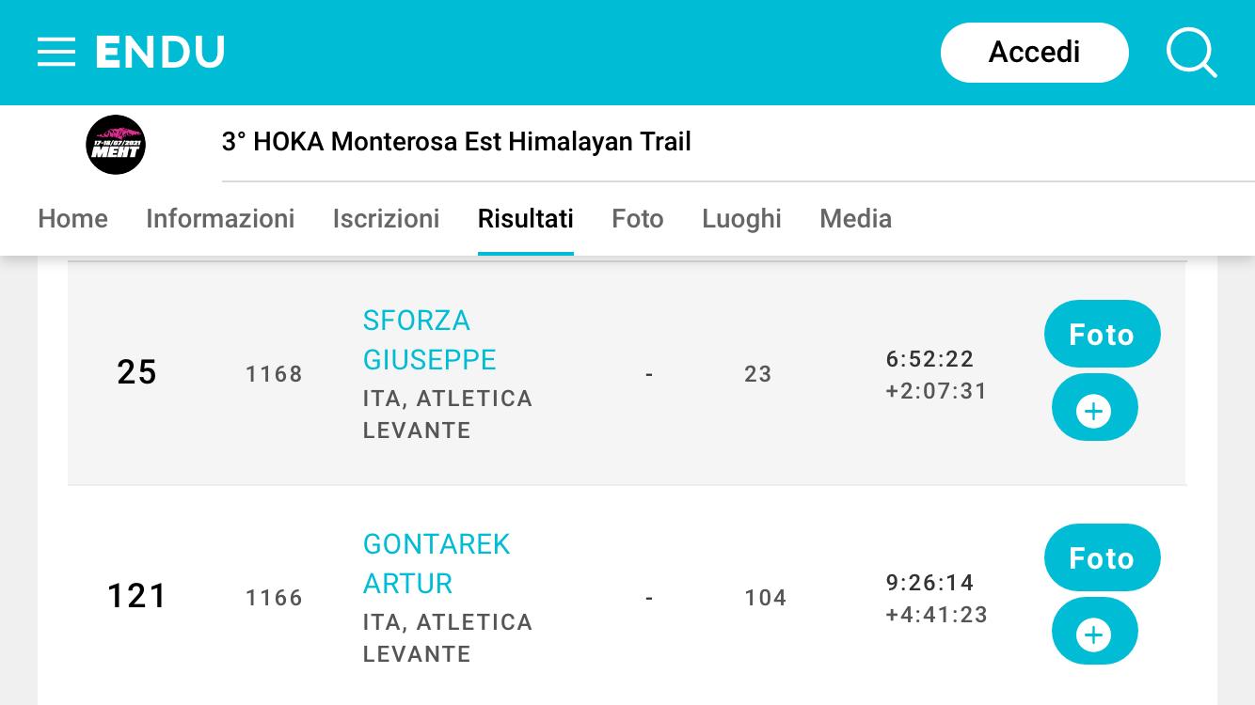Click the MEHT event logo
Screen dimensions: 1255x705
point(116,145)
